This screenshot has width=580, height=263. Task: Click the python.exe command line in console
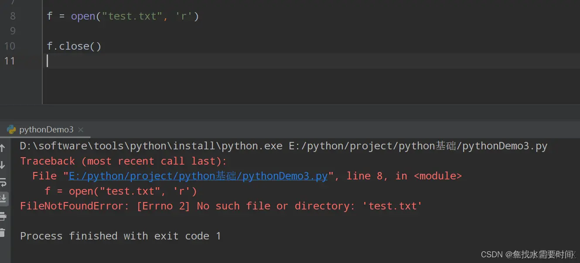tap(283, 146)
